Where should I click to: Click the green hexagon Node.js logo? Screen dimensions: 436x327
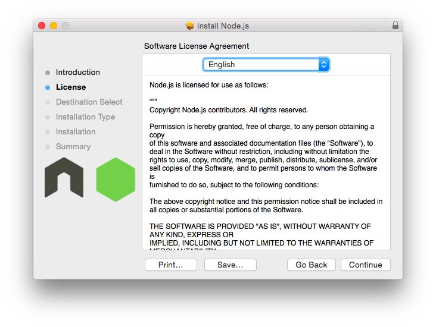pos(116,180)
